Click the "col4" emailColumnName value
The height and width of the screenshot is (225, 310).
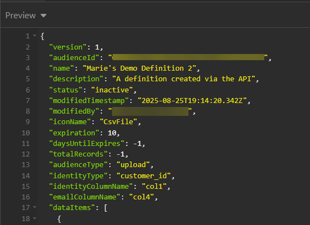click(x=141, y=197)
